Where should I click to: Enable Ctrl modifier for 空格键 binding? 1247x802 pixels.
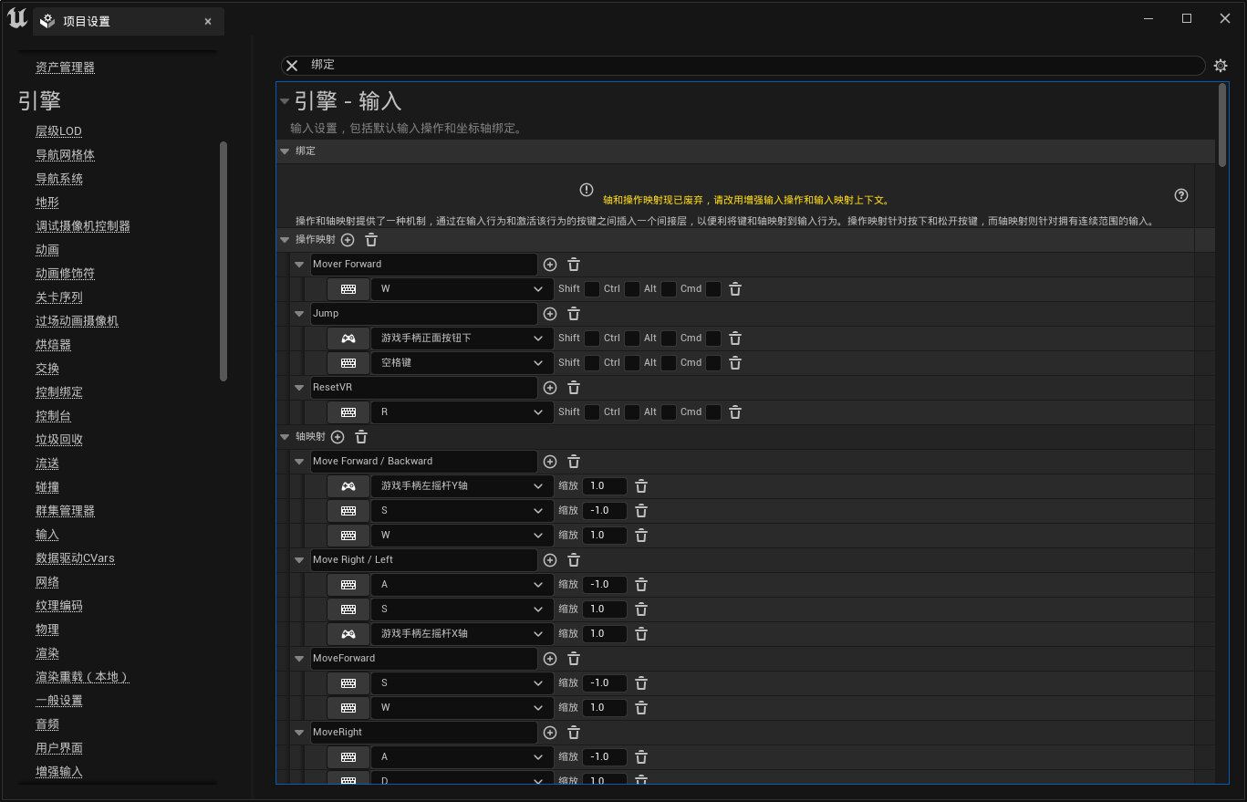click(632, 363)
